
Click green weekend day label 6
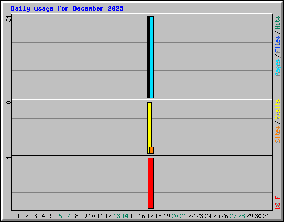60,216
